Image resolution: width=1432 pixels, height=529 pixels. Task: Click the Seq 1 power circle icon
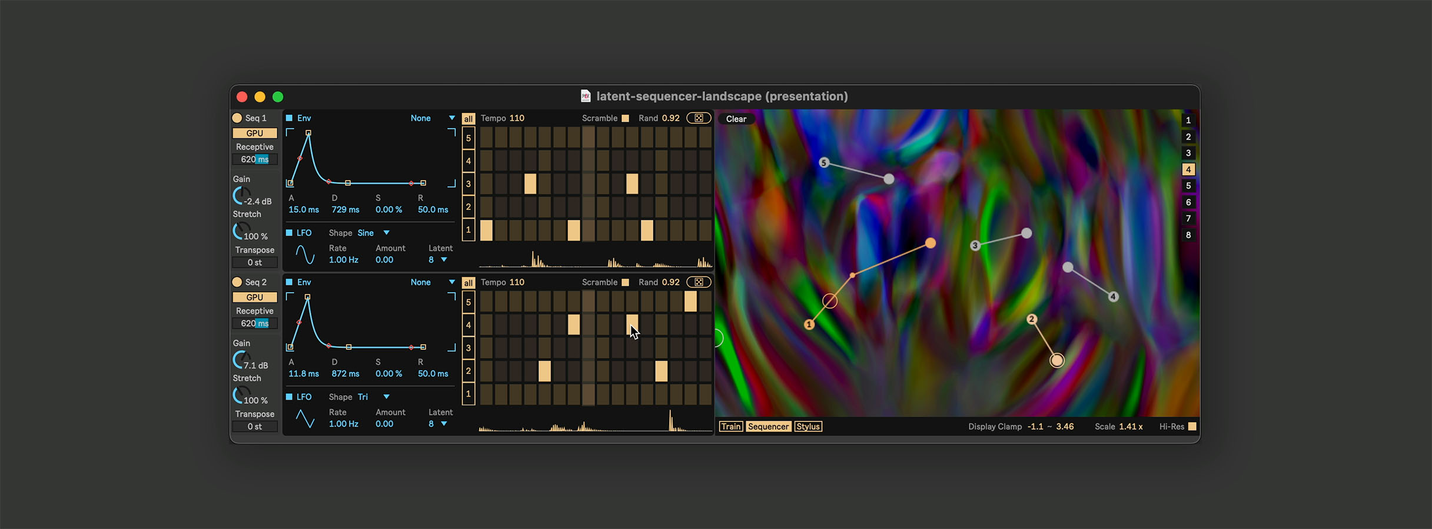coord(237,118)
